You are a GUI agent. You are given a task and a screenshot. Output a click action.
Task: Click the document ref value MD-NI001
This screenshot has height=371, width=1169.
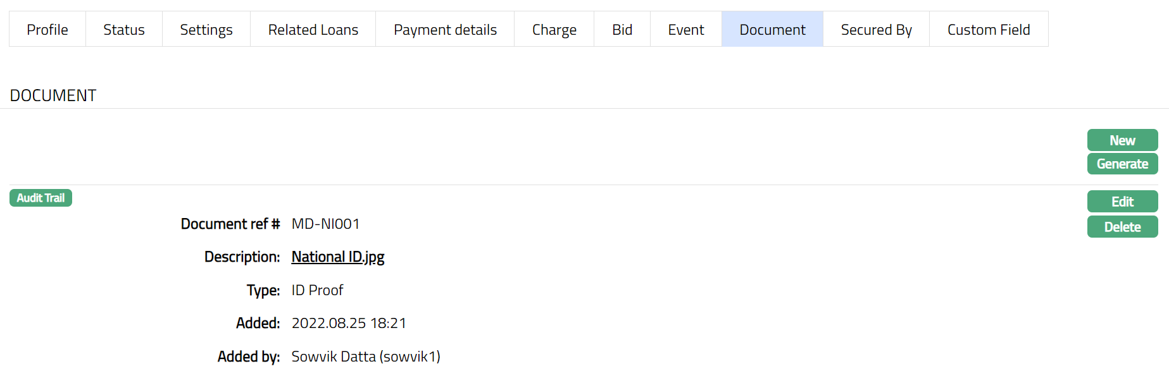[x=325, y=224]
